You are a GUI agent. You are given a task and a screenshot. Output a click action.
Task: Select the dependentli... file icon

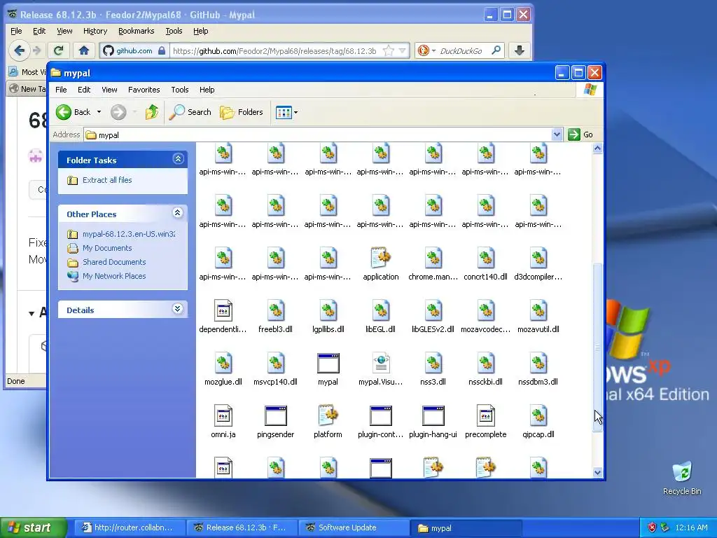pos(223,310)
